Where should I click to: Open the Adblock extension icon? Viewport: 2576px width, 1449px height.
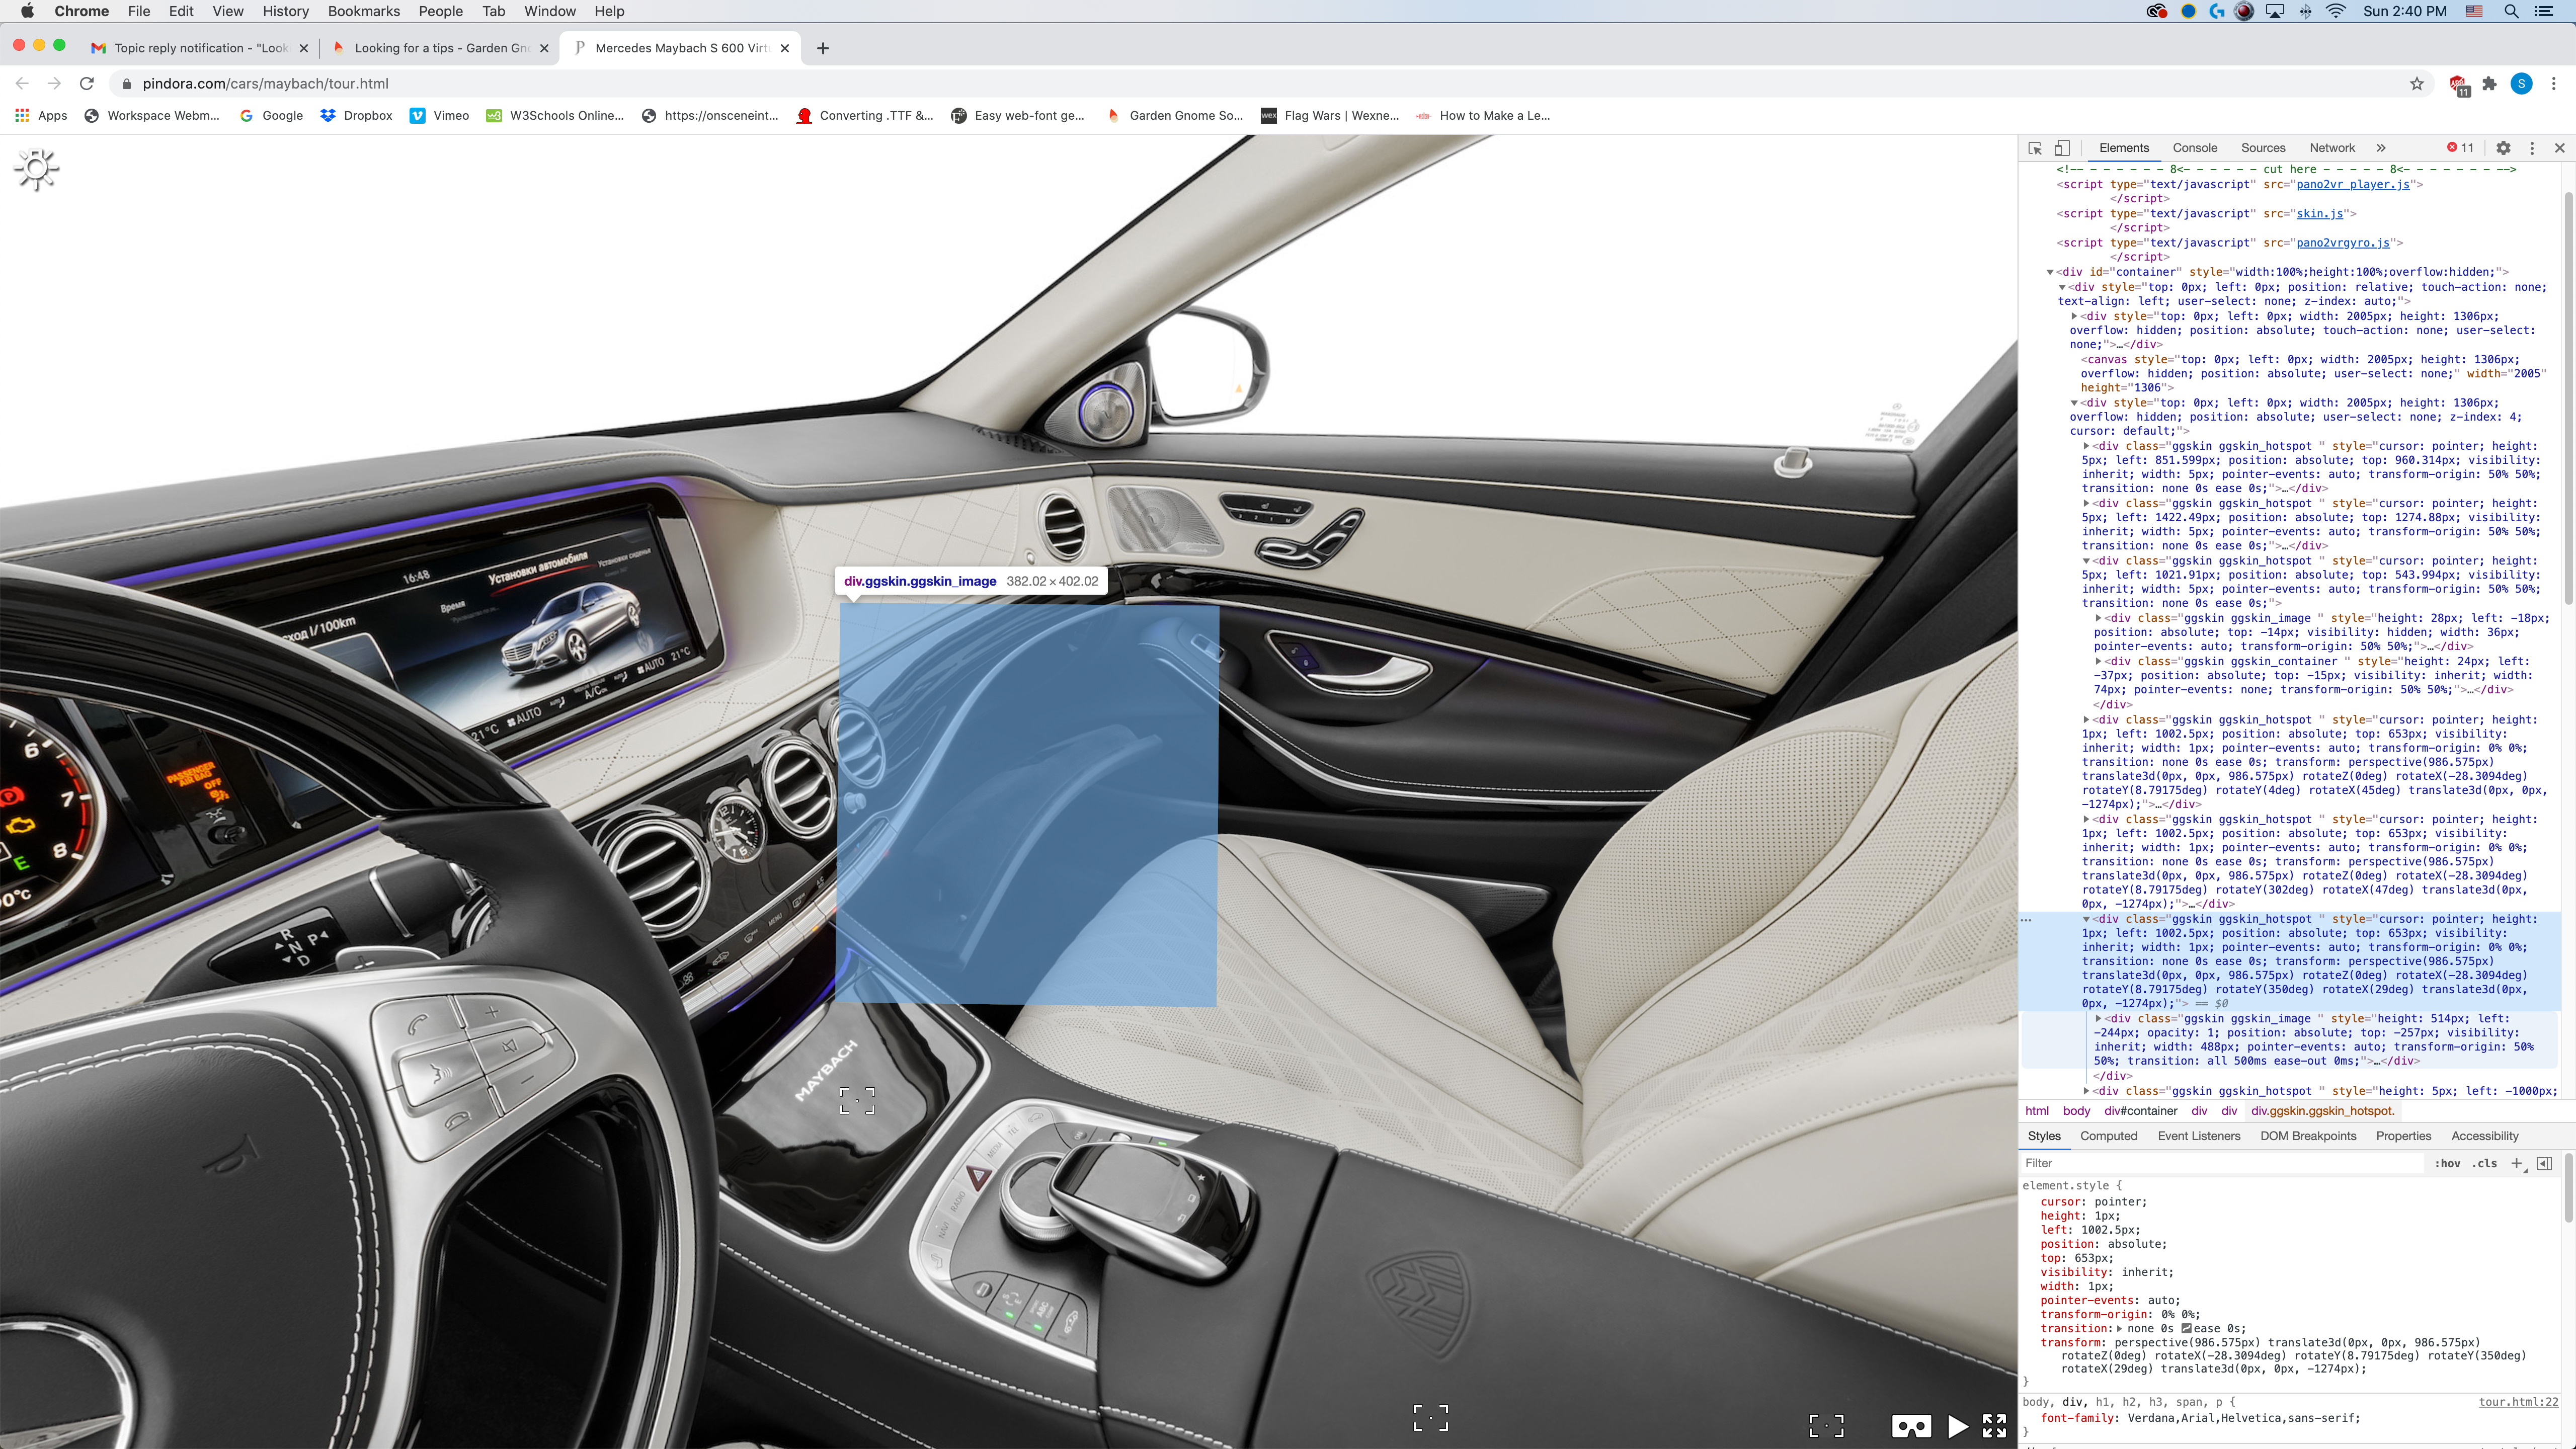pyautogui.click(x=2459, y=85)
